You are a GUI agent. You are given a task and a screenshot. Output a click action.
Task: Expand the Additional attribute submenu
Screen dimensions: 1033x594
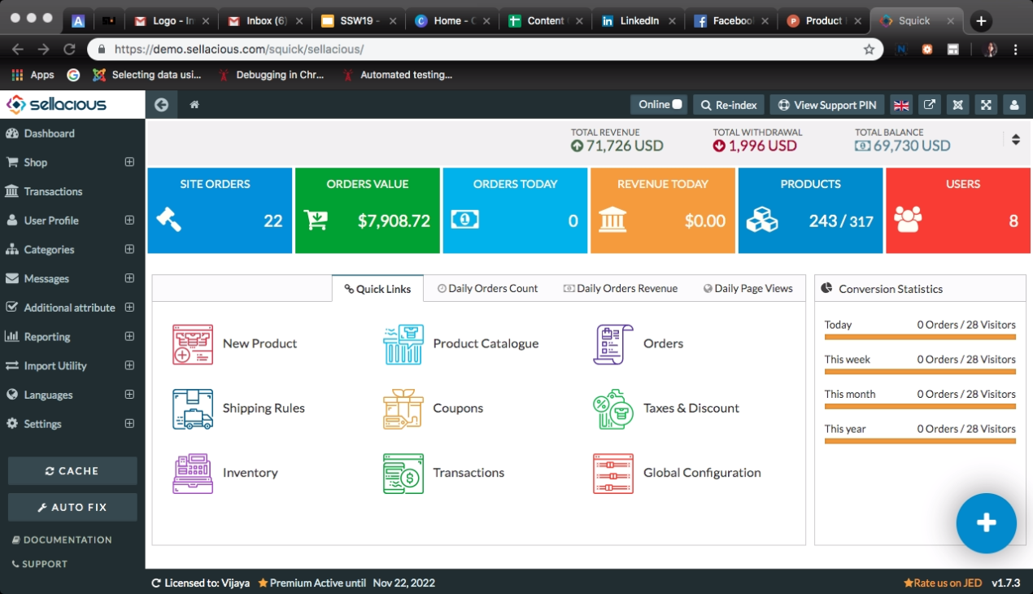129,307
